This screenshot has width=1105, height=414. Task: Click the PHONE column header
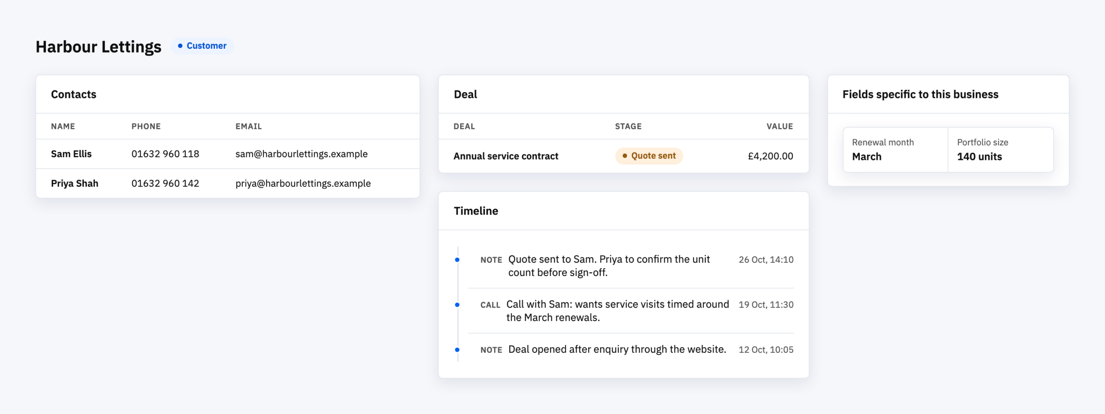click(x=146, y=126)
